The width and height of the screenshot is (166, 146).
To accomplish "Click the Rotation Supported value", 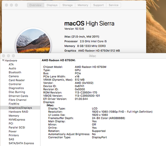I will coord(99,131).
